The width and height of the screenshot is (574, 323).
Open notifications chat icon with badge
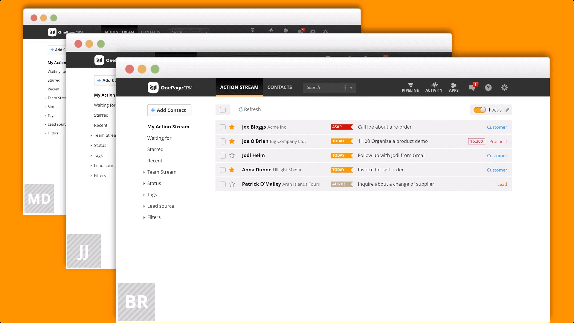tap(473, 87)
